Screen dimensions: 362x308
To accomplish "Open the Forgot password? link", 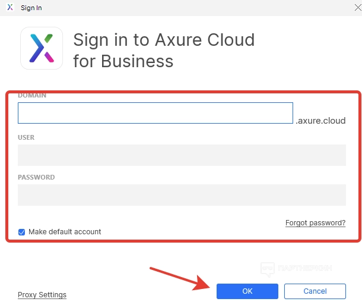I will pyautogui.click(x=315, y=223).
